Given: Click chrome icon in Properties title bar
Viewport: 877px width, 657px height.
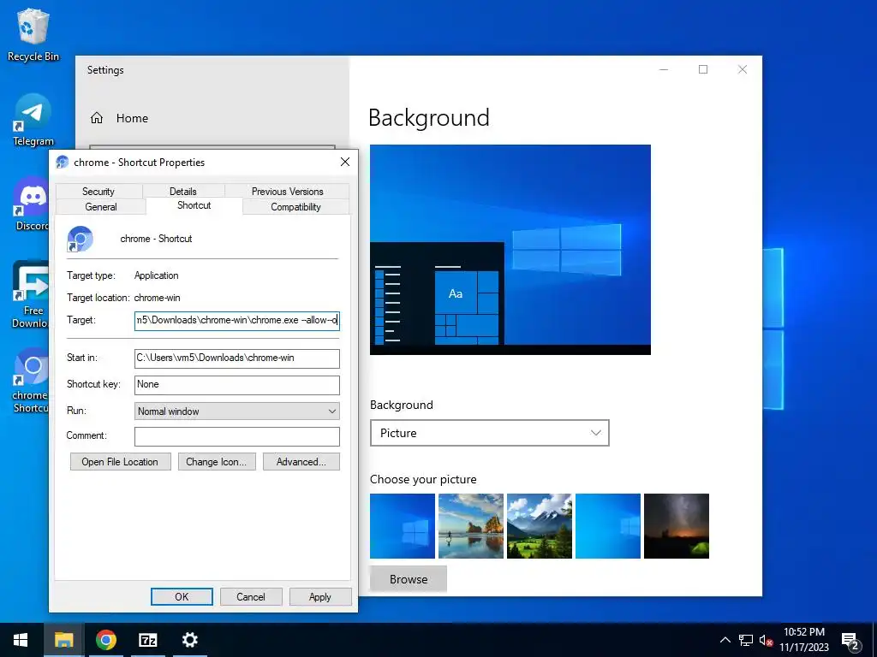Looking at the screenshot, I should (62, 162).
